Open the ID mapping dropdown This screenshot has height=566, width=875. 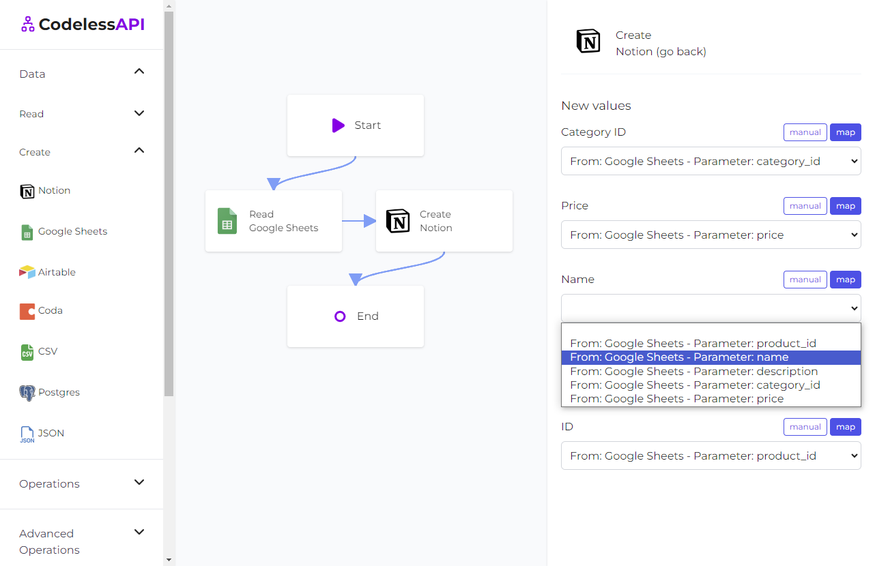coord(711,456)
